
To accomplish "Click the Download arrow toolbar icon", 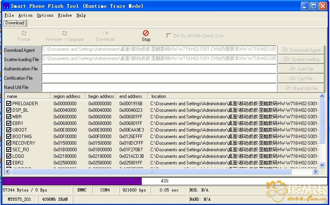I will [x=105, y=33].
